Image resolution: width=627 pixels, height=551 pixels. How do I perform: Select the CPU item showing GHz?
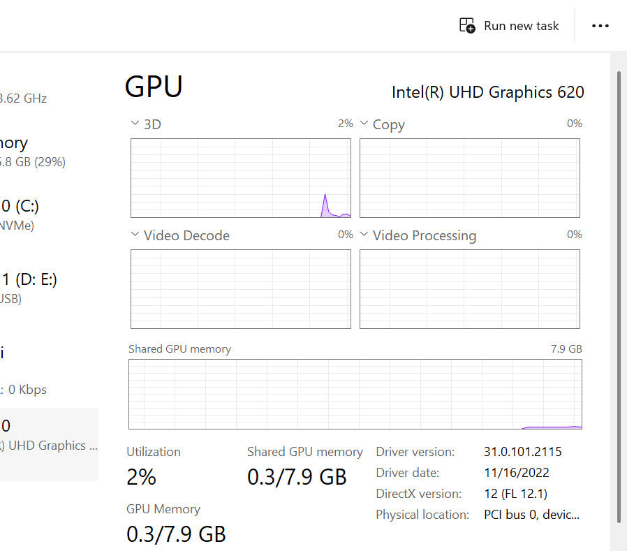pyautogui.click(x=23, y=98)
